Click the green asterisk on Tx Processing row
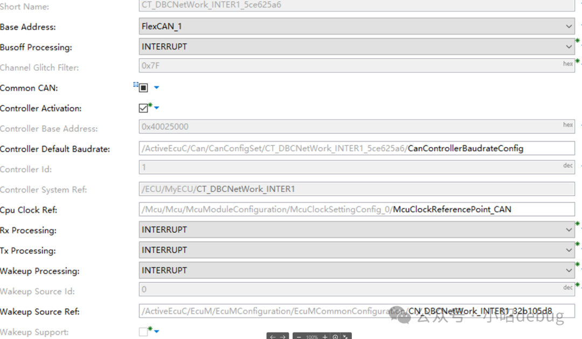The height and width of the screenshot is (339, 582). (x=577, y=244)
